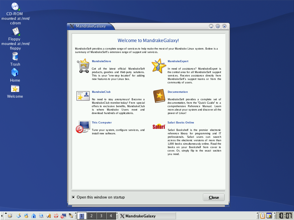Open the MandrakeStore shopping cart icon

[x=83, y=66]
